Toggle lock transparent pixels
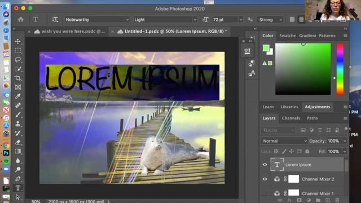The image size is (361, 203). coord(276,151)
